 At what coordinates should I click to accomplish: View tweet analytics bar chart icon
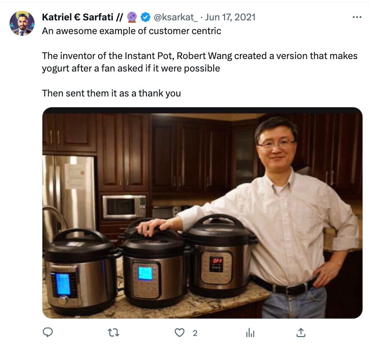point(250,333)
